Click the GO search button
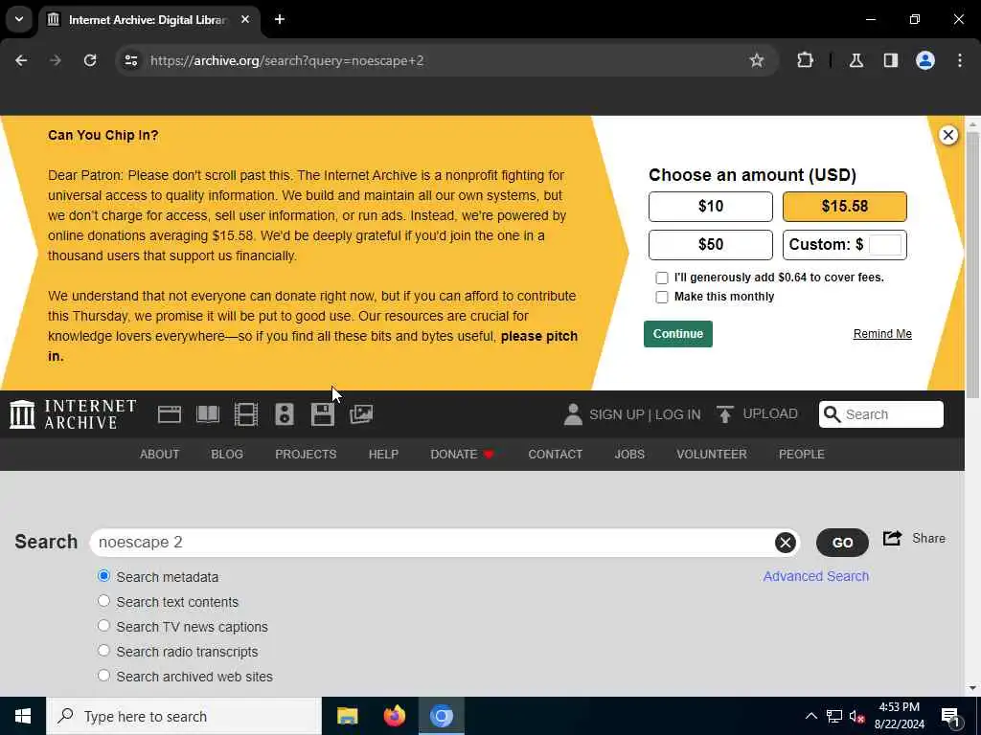This screenshot has height=735, width=981. 842,543
